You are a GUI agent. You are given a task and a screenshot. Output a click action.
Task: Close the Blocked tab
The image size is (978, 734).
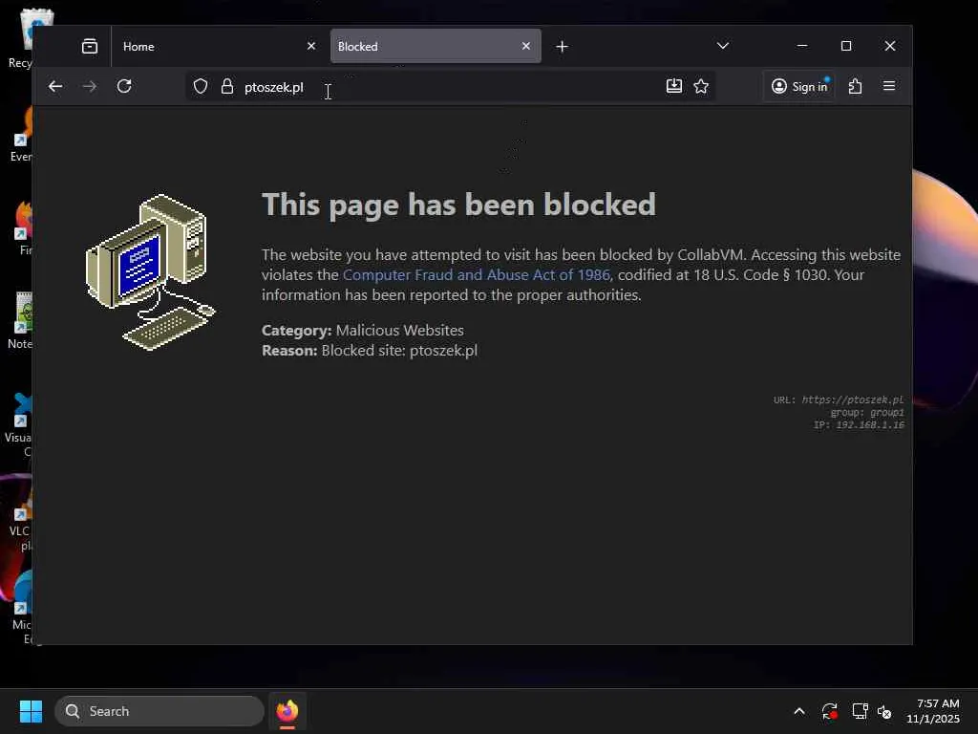pos(526,46)
